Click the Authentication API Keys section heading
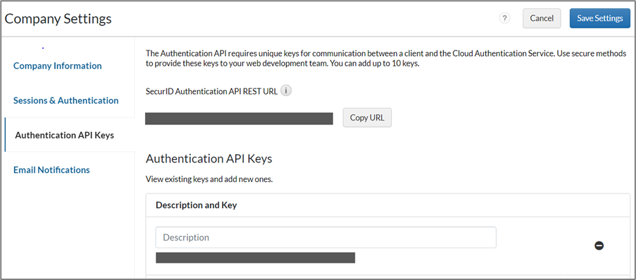Screen dimensions: 636x280 click(209, 158)
